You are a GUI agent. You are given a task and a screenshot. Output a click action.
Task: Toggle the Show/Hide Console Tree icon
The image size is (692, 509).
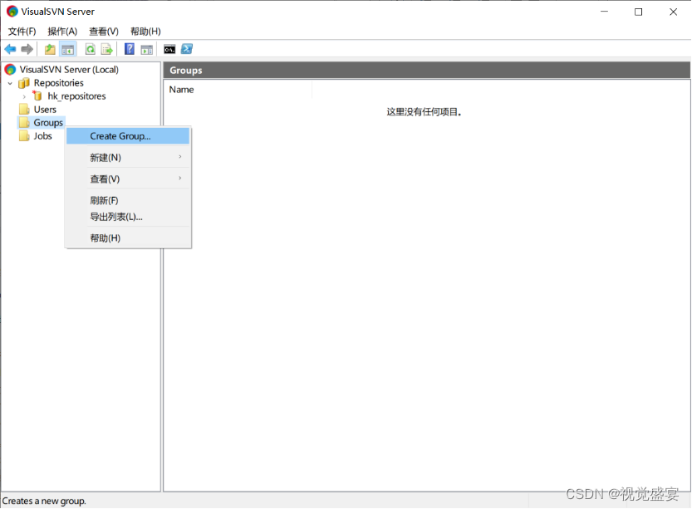coord(67,49)
